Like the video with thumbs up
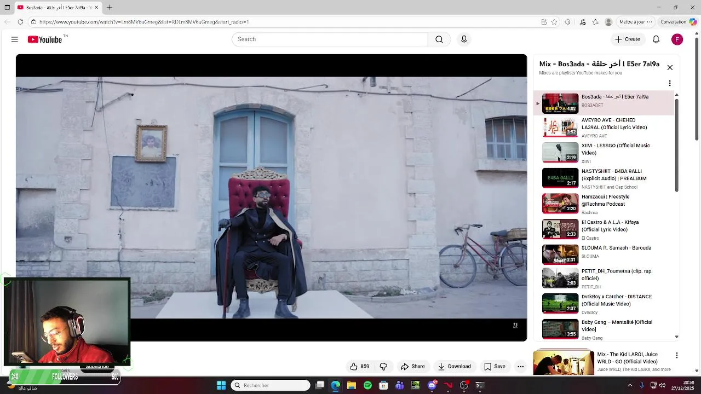 pyautogui.click(x=359, y=367)
